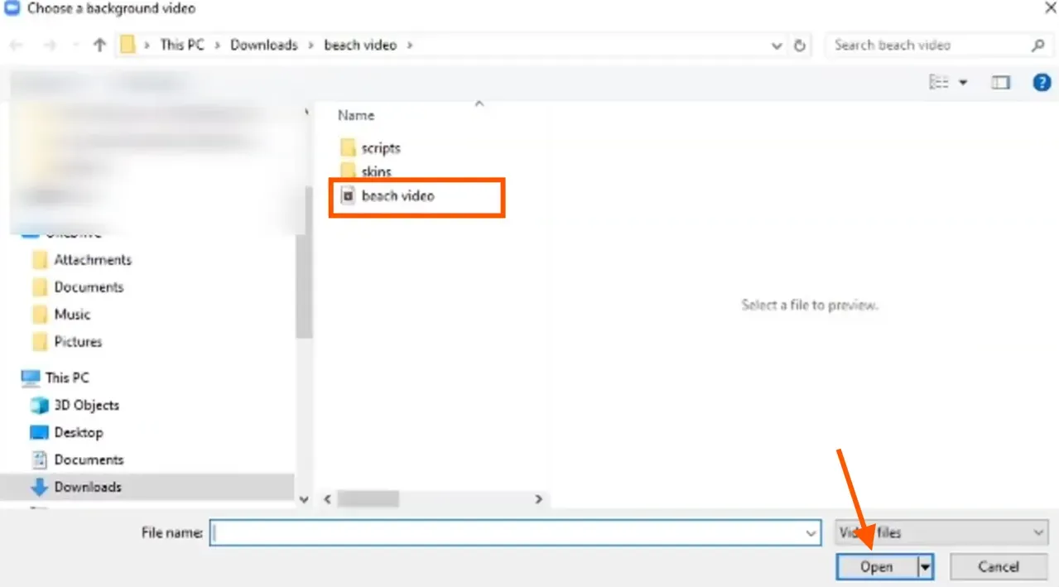This screenshot has width=1059, height=587.
Task: Click the back navigation arrow
Action: (x=15, y=45)
